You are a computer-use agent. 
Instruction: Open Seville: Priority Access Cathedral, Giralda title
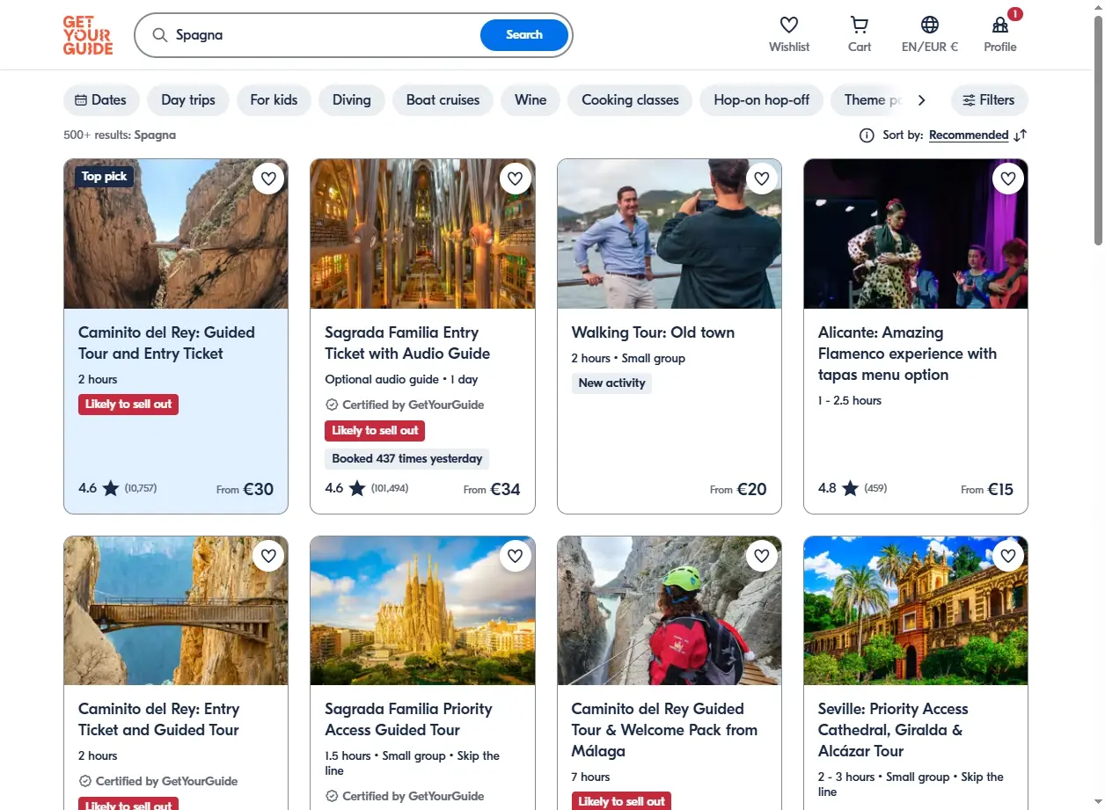pyautogui.click(x=893, y=730)
